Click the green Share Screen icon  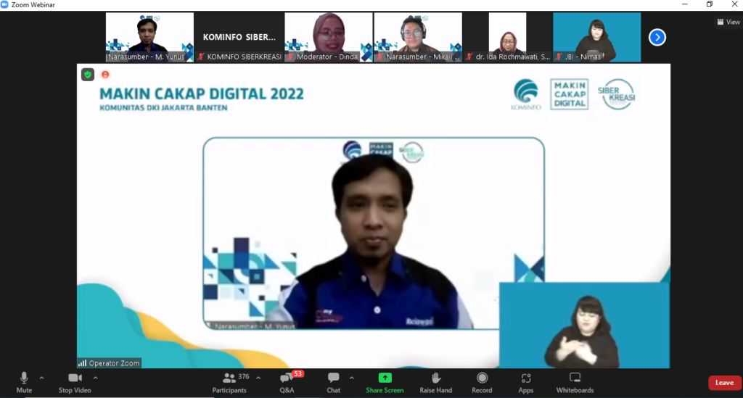pos(385,378)
